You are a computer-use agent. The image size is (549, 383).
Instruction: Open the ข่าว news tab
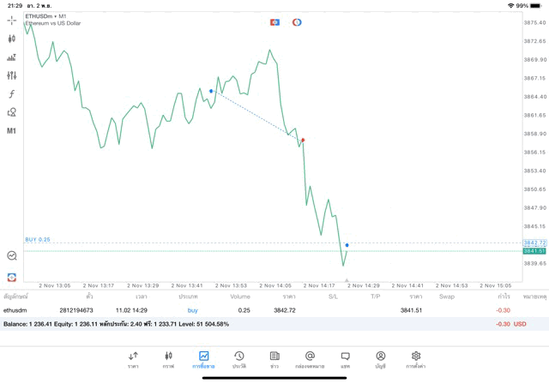274,359
